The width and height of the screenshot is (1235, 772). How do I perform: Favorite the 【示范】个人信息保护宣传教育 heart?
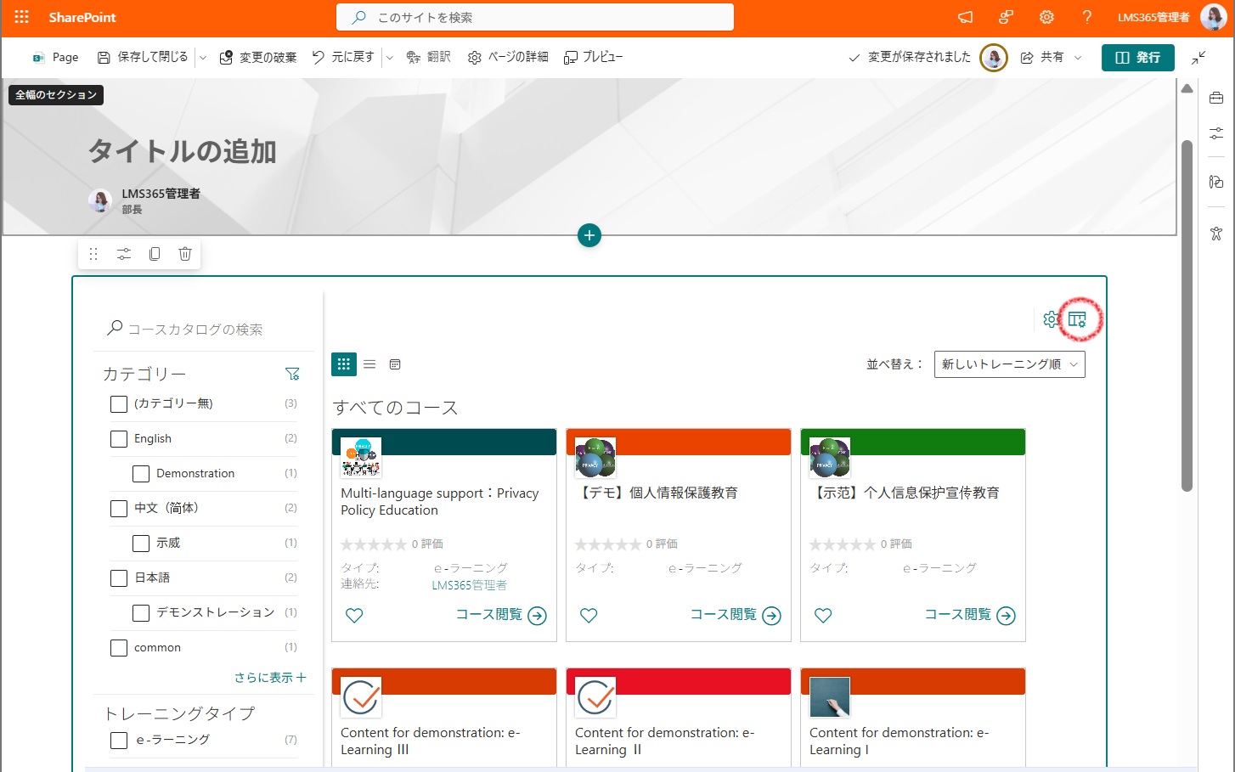pyautogui.click(x=823, y=616)
